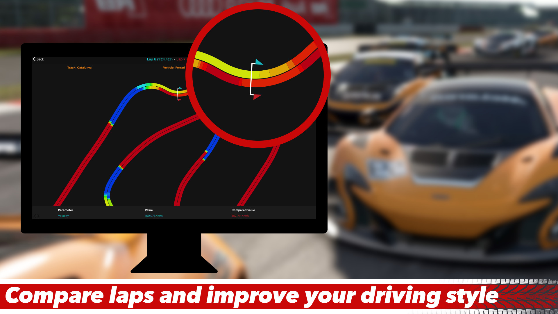This screenshot has height=314, width=558.
Task: Click the left navigation arrow icon
Action: click(x=34, y=59)
